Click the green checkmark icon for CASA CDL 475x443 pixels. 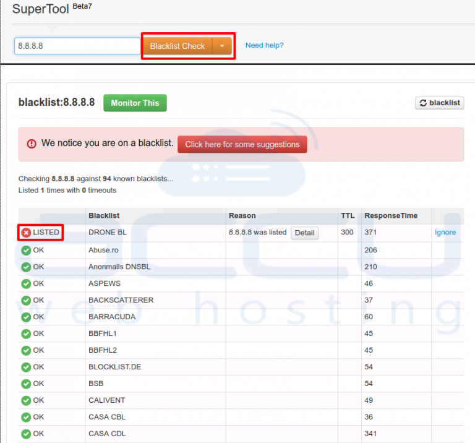pos(26,434)
